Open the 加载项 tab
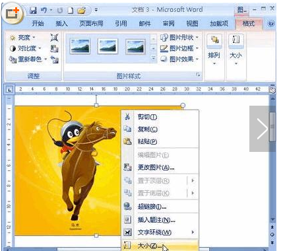283x251 pixels. [x=219, y=23]
